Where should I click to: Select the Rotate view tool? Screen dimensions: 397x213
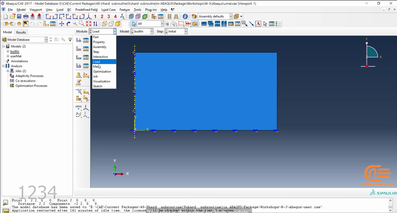pos(68,24)
